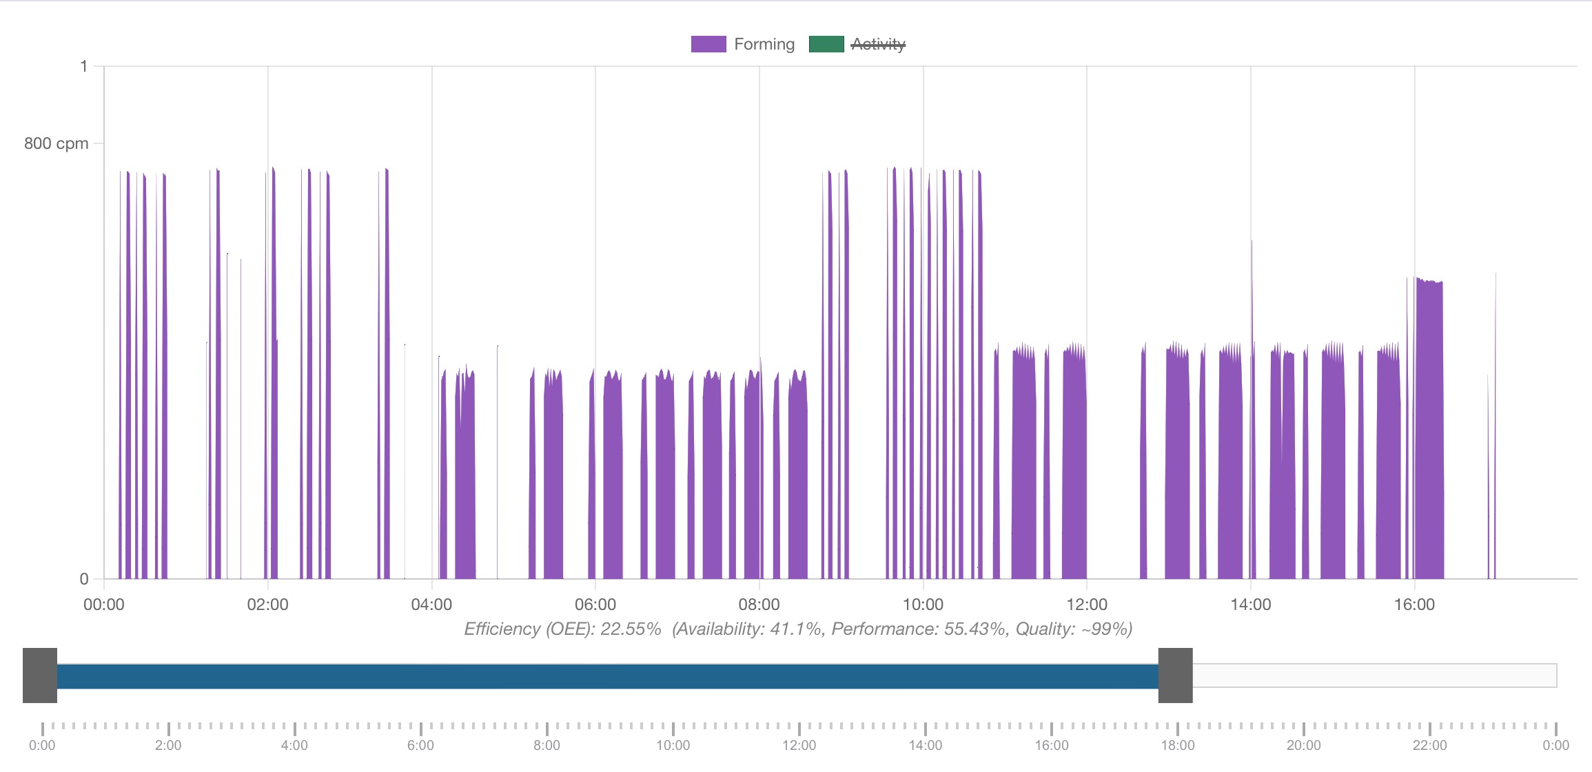Click the 1 label at the y-axis top
Image resolution: width=1592 pixels, height=772 pixels.
[x=84, y=65]
